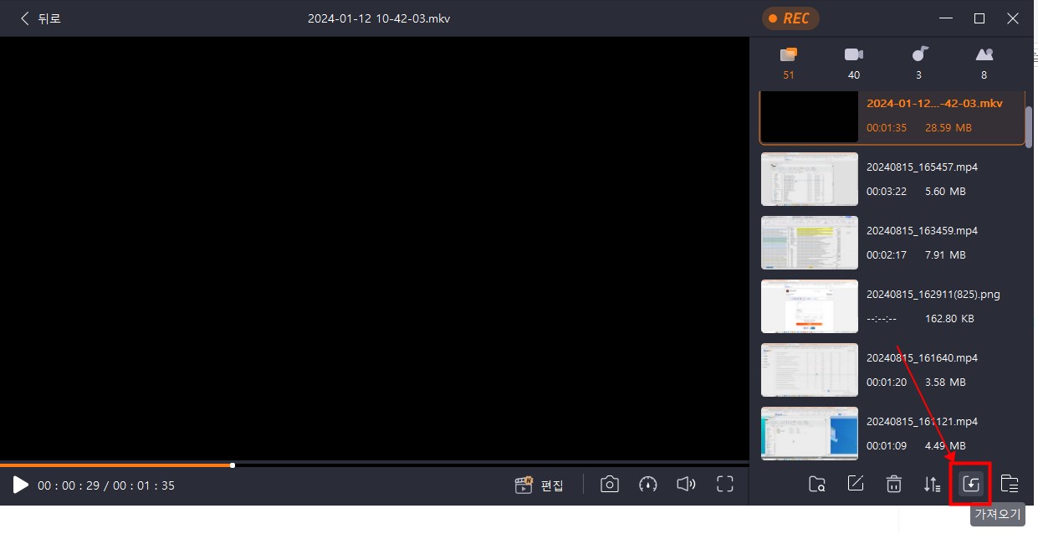Play the video
Screen dimensions: 1038x534
click(20, 485)
